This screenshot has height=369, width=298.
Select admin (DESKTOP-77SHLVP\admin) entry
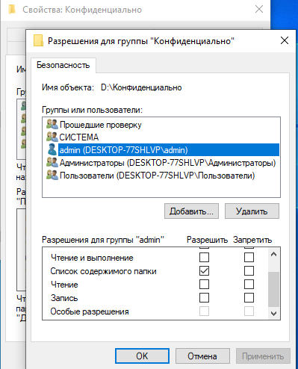[x=169, y=150]
